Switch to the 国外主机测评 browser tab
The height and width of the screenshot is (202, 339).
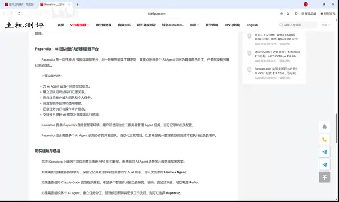20,4
